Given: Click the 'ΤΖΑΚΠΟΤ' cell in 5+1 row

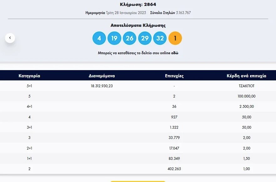Looking at the screenshot, I should (246, 86).
